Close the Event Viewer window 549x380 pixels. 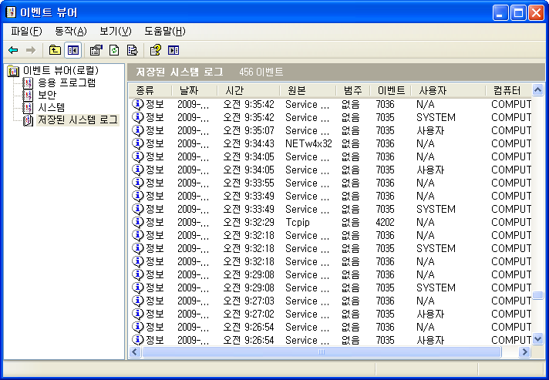(536, 13)
